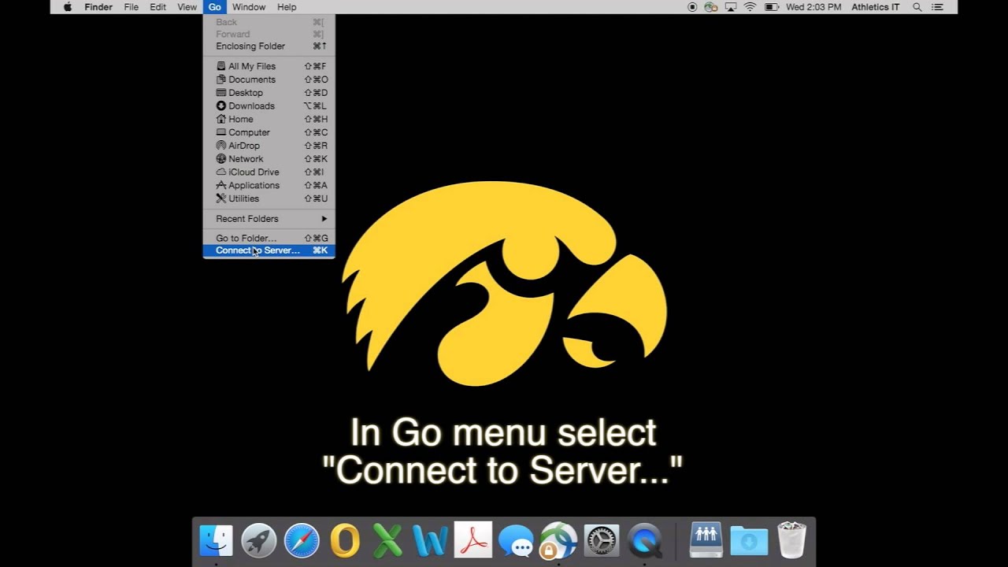Open Finder from the dock
1008x567 pixels.
tap(216, 540)
